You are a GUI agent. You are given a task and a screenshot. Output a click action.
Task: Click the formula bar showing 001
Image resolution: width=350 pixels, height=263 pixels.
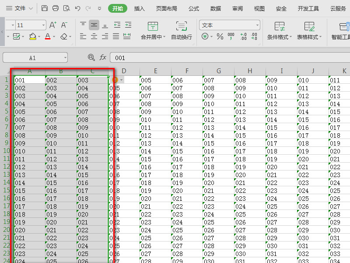click(x=230, y=58)
